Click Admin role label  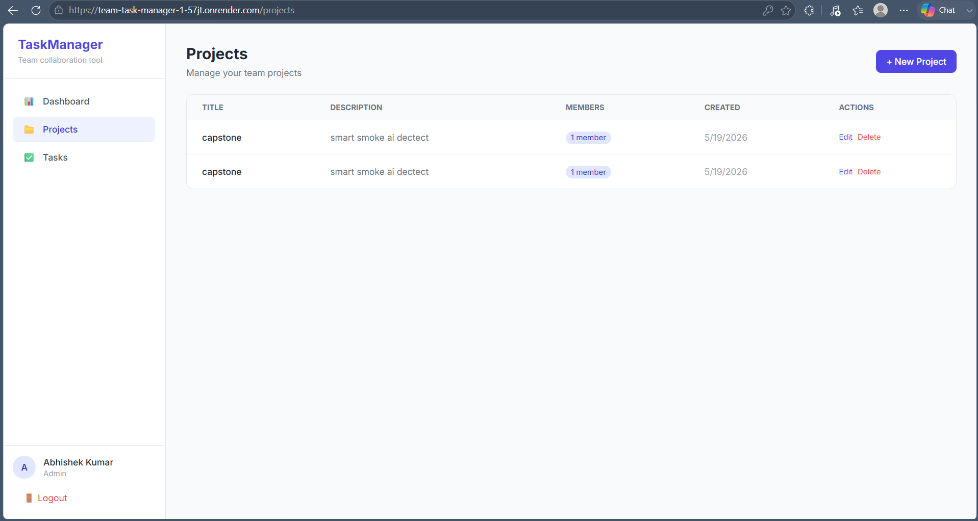click(55, 474)
